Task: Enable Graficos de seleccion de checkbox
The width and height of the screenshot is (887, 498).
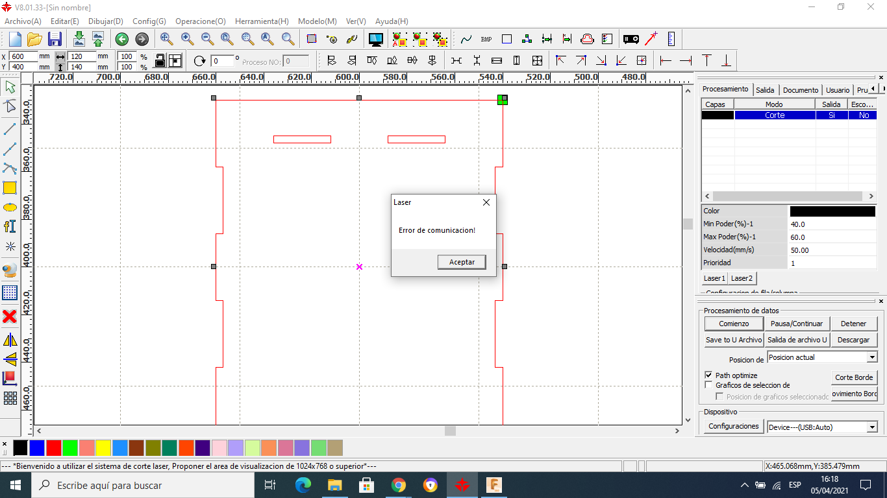Action: click(x=708, y=385)
